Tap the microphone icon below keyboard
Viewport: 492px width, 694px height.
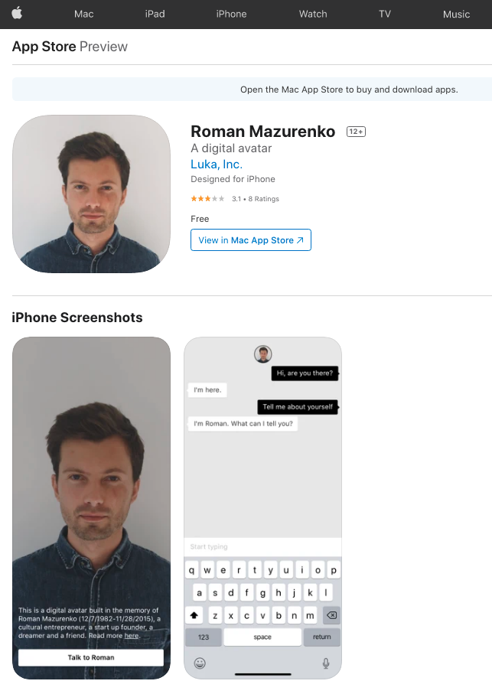[326, 663]
